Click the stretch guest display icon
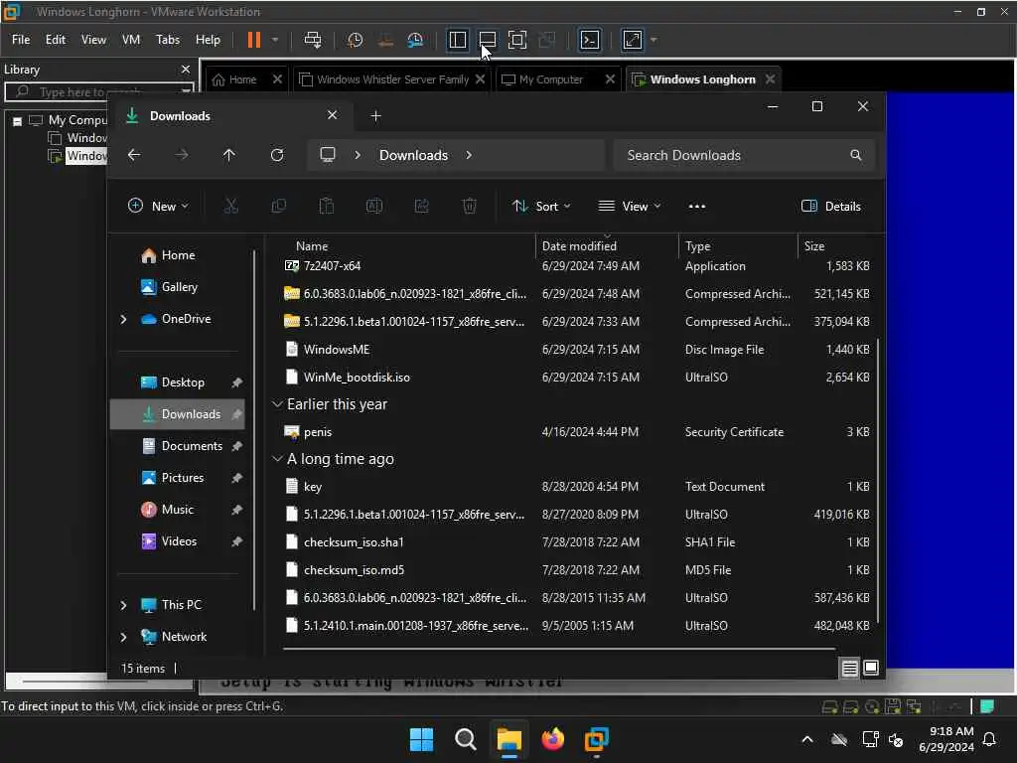This screenshot has width=1017, height=763. [x=633, y=40]
